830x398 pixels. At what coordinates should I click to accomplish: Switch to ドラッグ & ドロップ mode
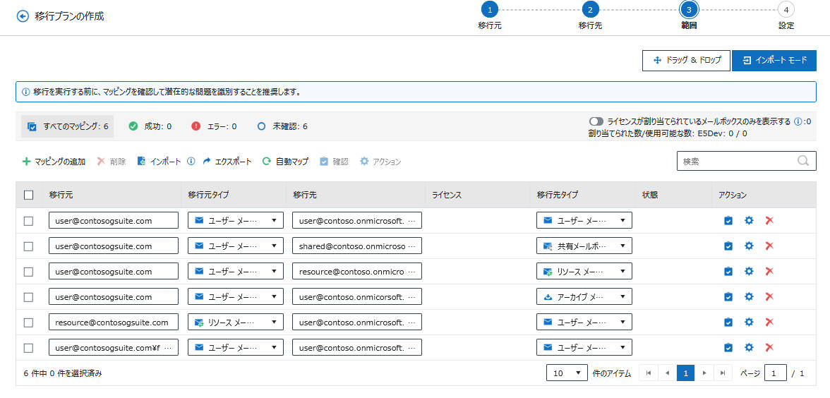click(x=687, y=61)
